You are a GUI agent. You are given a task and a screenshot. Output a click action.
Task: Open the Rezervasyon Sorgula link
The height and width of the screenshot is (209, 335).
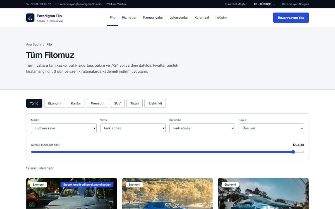point(295,4)
